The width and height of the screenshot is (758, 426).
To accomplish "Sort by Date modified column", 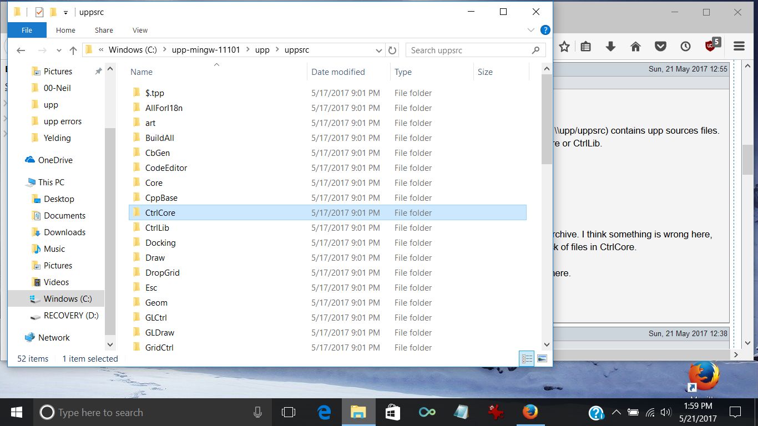I will click(338, 72).
